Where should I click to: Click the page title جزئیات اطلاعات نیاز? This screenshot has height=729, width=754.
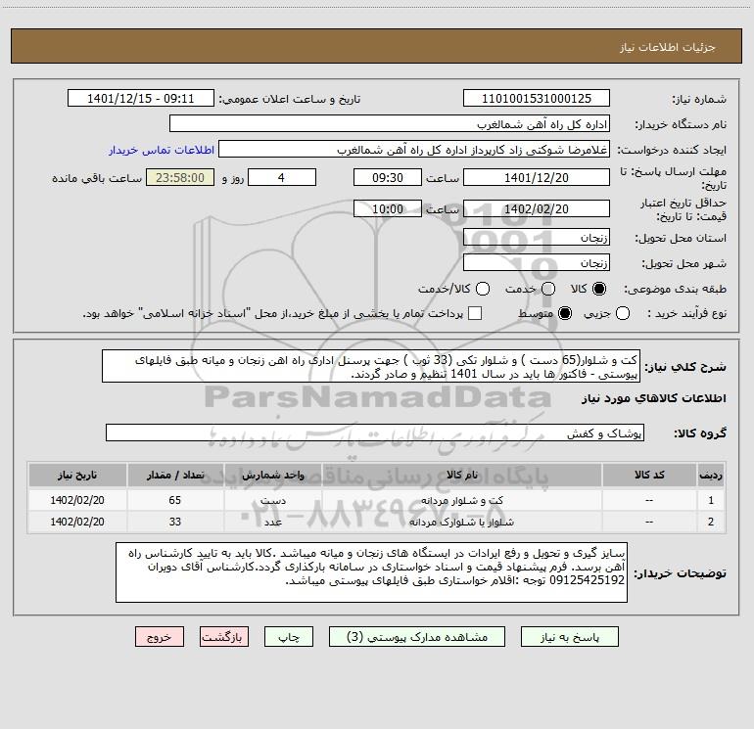coord(668,47)
